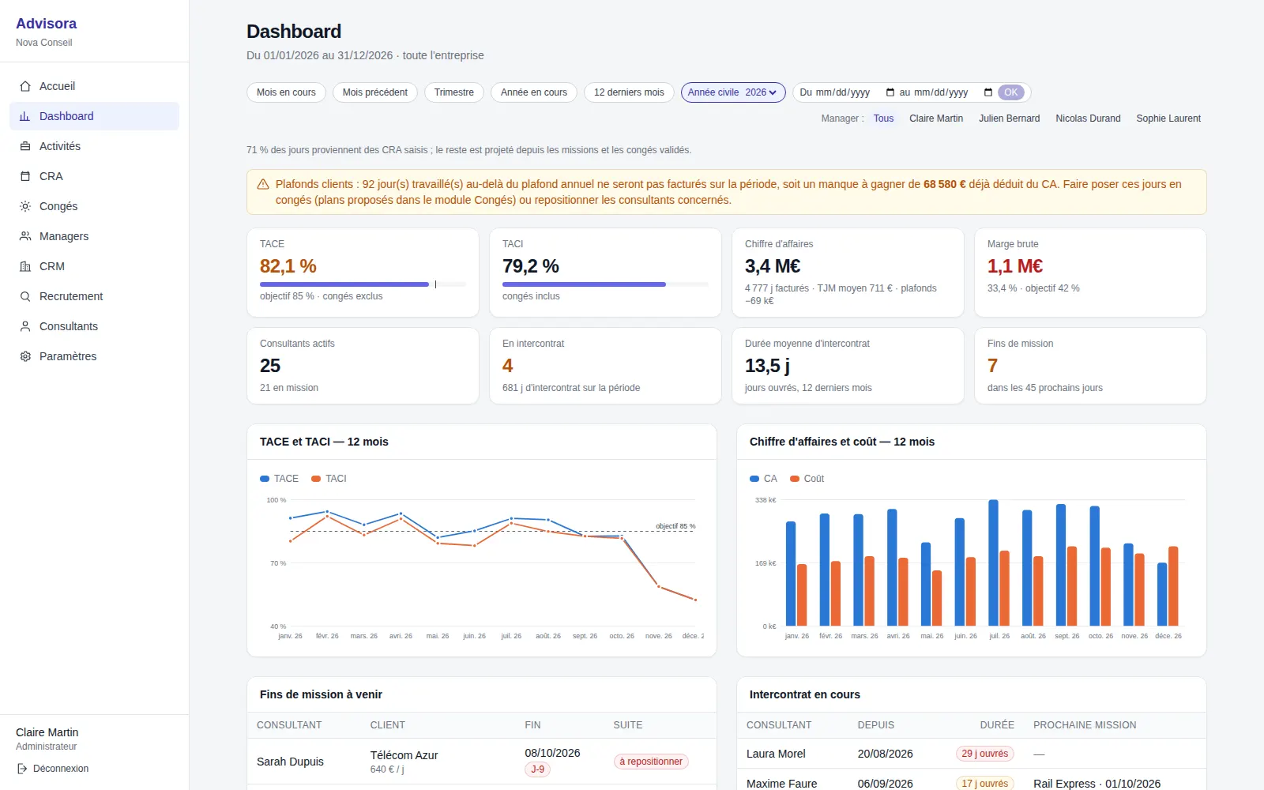Confirm date range with OK button
Screen dimensions: 1264x790
(1011, 92)
